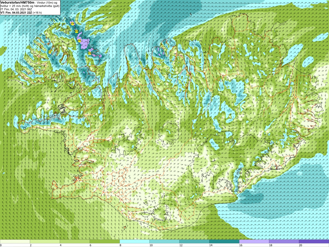Select the olive green 6–8 legend swatch

105,242
